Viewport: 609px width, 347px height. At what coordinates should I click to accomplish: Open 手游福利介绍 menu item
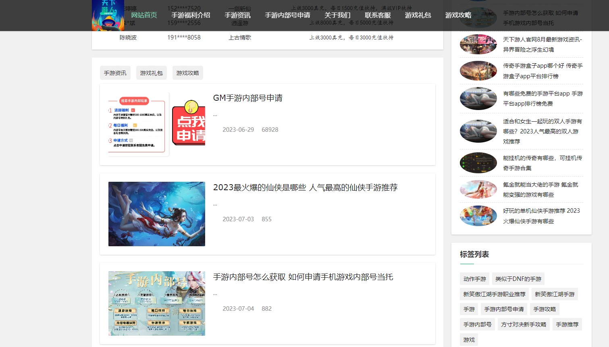point(191,15)
